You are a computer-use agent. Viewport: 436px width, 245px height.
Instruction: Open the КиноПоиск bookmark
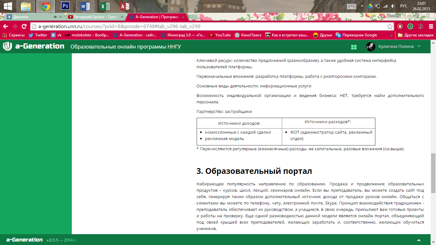(x=248, y=35)
